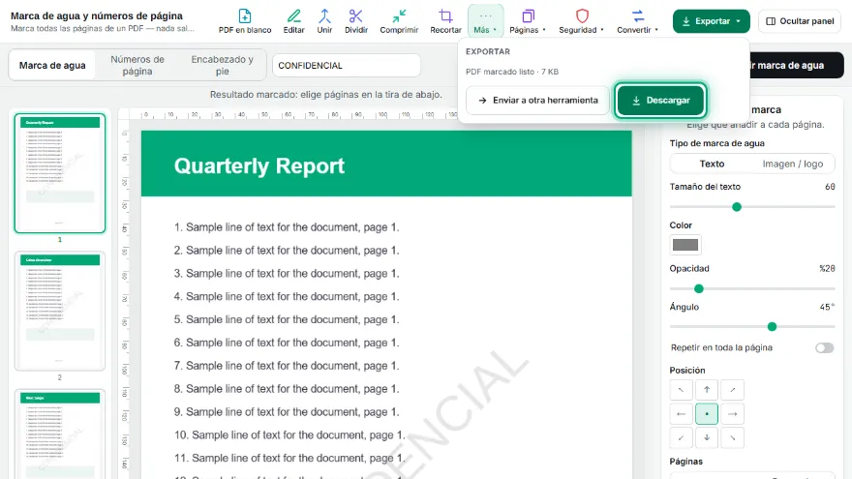Open the Seguridad dropdown

(582, 21)
